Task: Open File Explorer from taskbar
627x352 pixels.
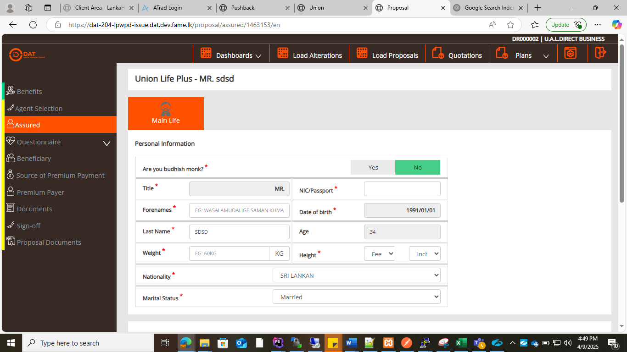Action: click(x=204, y=343)
